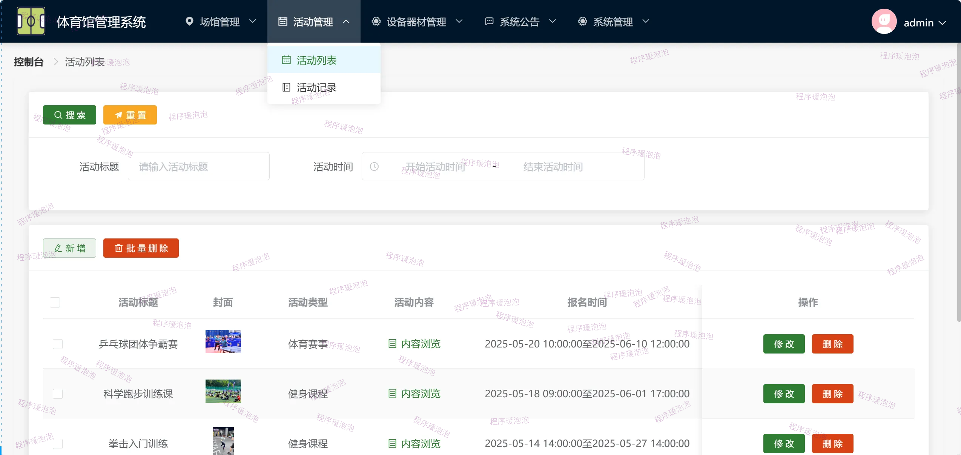Viewport: 961px width, 455px height.
Task: Click the document icon for 乒乓球团体争霸赛 content
Action: [x=392, y=344]
